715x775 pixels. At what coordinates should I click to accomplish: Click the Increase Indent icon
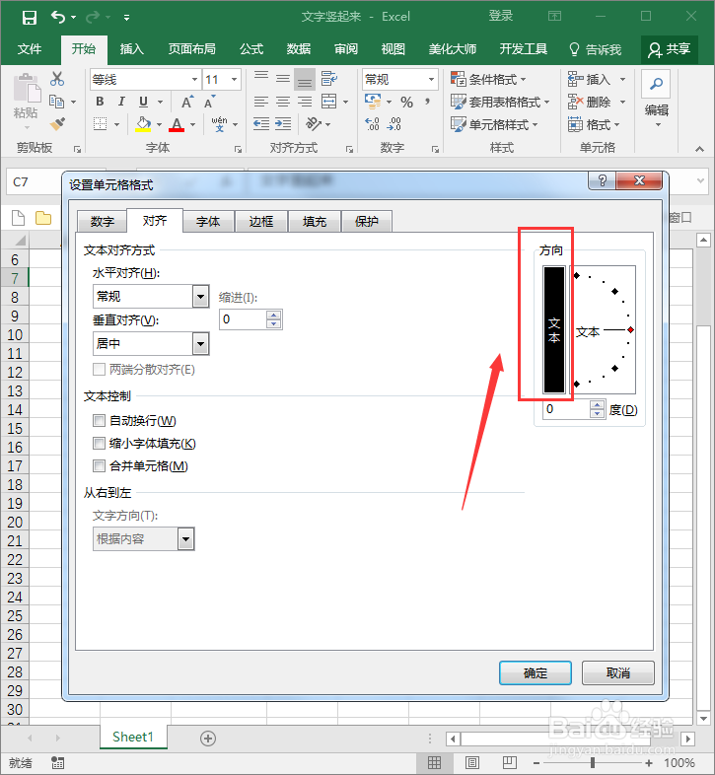coord(283,123)
